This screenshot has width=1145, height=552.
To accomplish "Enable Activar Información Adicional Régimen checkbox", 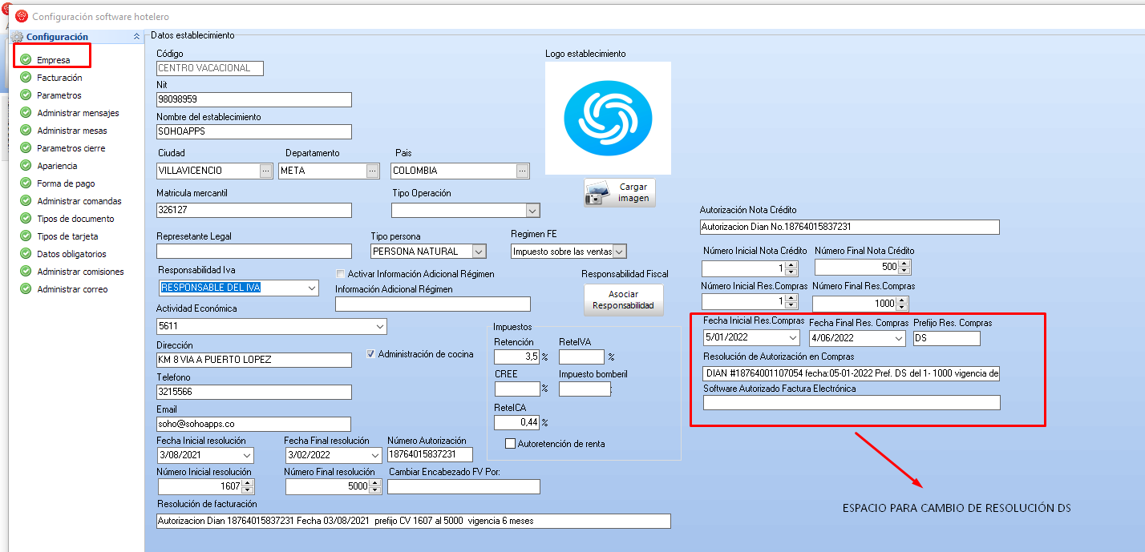I will pos(341,274).
